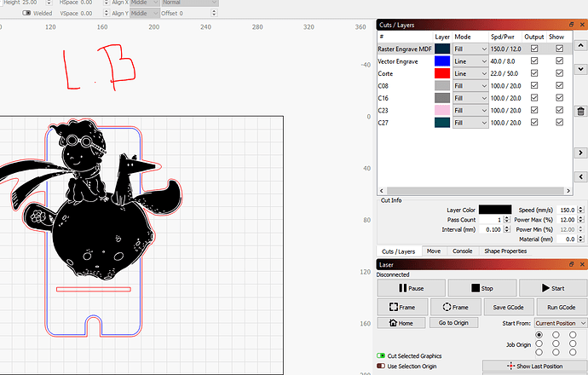Enable Cut Selected Graphics switch
This screenshot has width=588, height=375.
pos(381,355)
